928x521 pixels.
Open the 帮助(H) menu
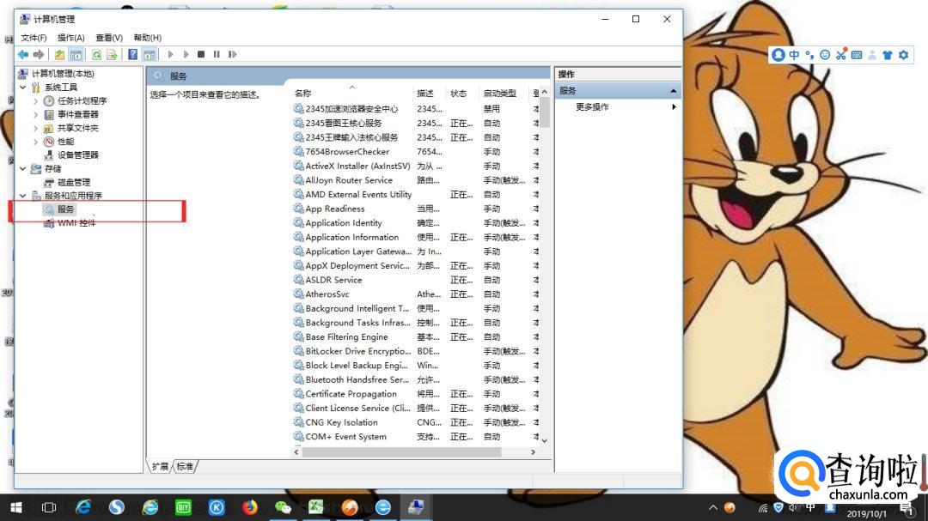[x=148, y=37]
